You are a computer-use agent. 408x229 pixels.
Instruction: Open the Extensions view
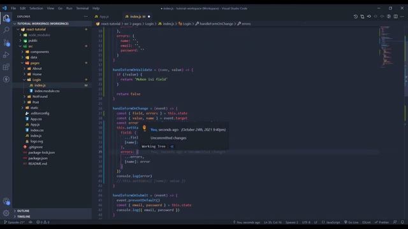(6, 67)
